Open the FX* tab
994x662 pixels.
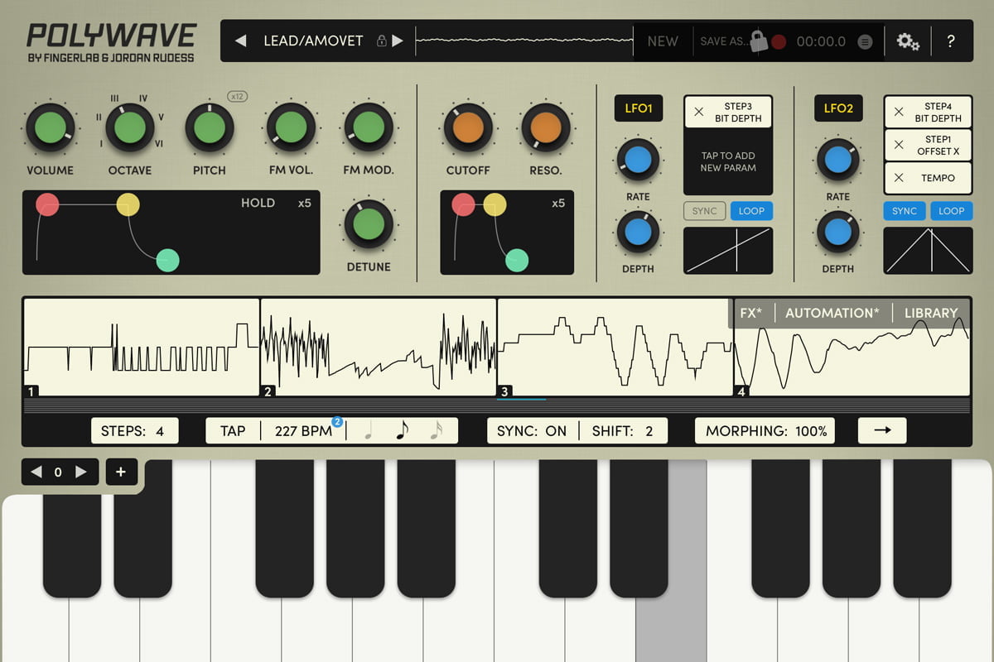[x=751, y=313]
